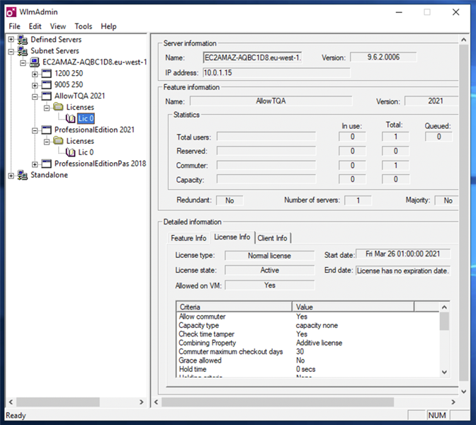Select the 1200 250 feature
This screenshot has height=425, width=476.
pos(69,74)
